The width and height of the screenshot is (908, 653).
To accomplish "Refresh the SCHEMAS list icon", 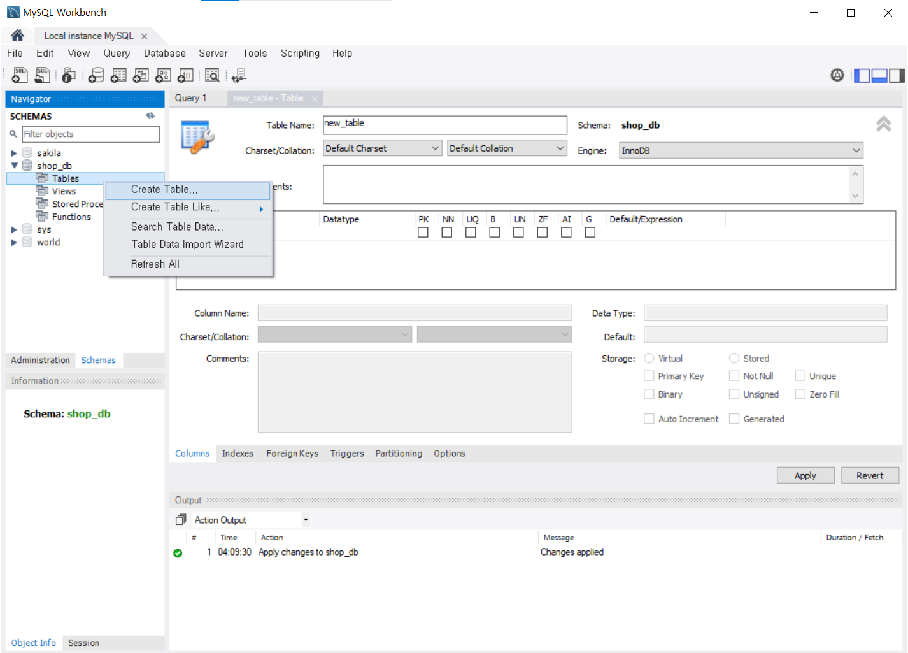I will [150, 116].
